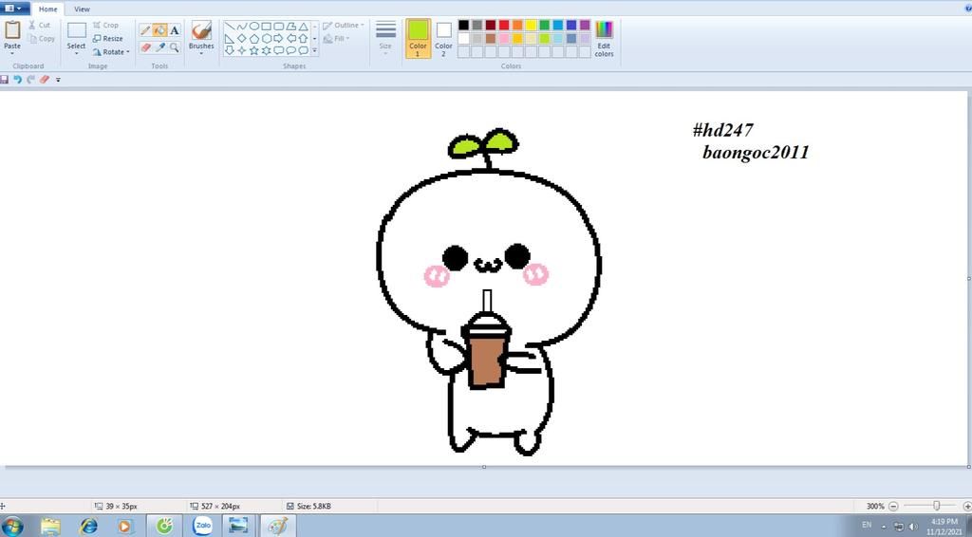
Task: Activate the Color 2 background selector
Action: 443,38
